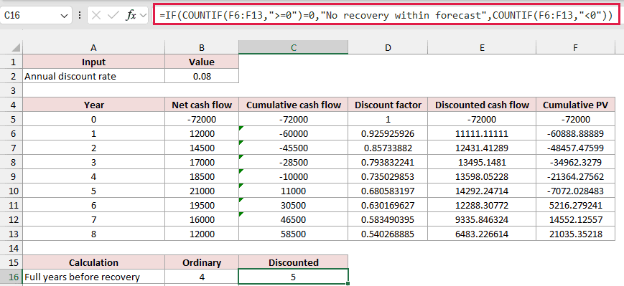Select the Discounted result cell C16
The width and height of the screenshot is (624, 286).
tap(293, 277)
